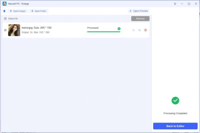Click Open Folder toolbar button
The width and height of the screenshot is (200, 133).
[x=39, y=11]
